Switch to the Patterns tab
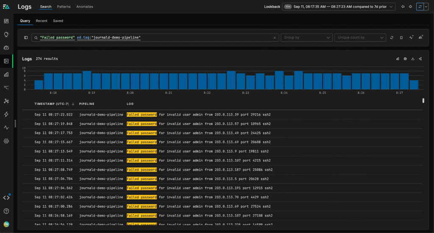 pos(64,7)
